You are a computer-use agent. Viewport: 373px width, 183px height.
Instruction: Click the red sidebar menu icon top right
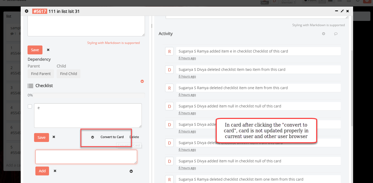(x=366, y=1)
